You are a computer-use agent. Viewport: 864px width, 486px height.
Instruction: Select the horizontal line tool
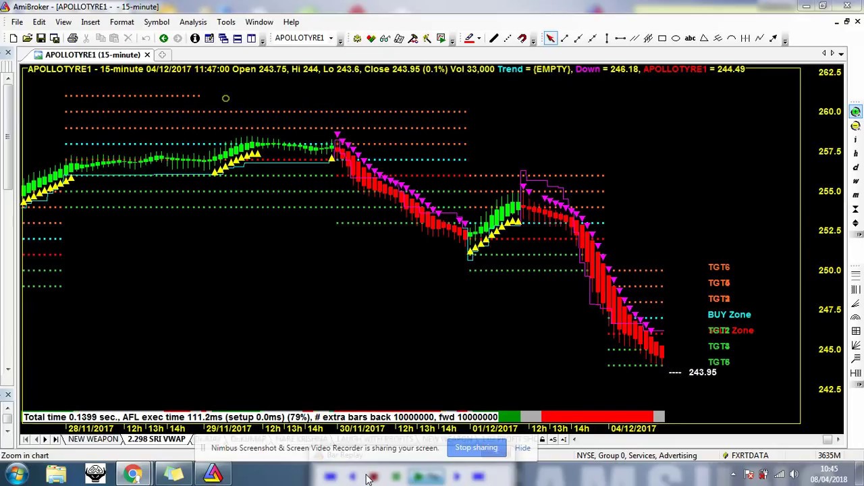coord(620,38)
